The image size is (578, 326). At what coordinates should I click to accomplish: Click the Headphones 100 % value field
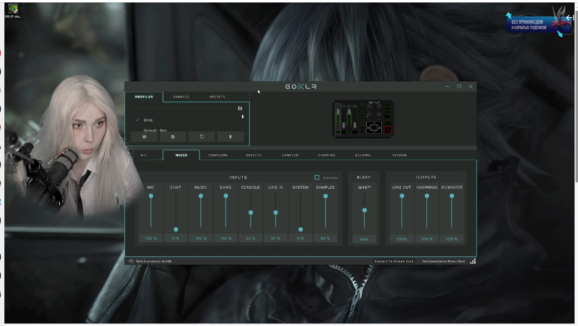427,239
